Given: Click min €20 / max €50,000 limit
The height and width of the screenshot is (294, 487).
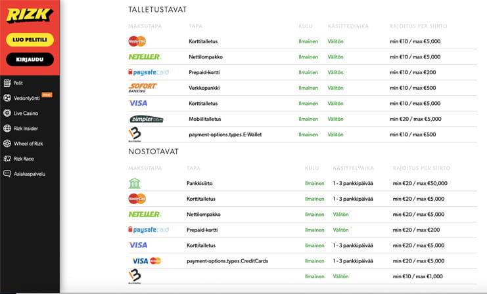Looking at the screenshot, I should coord(420,183).
